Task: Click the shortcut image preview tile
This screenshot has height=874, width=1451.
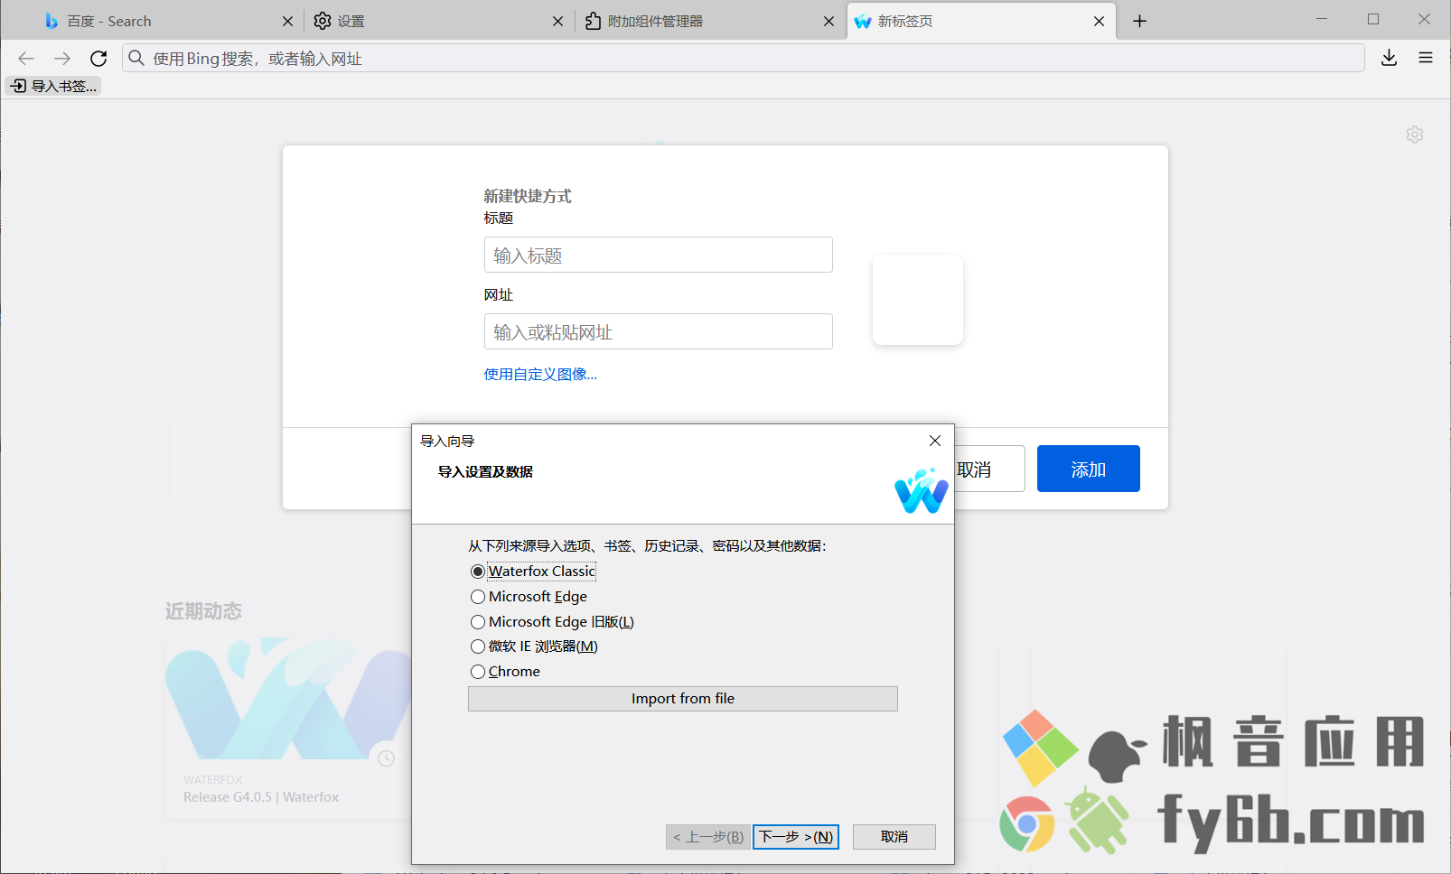Action: pyautogui.click(x=918, y=300)
